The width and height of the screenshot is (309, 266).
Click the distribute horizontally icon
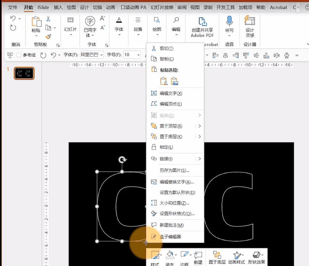click(x=277, y=55)
